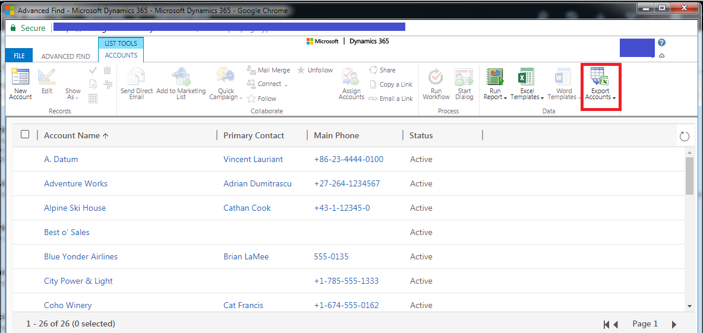Click the Secure padlock icon

(13, 28)
